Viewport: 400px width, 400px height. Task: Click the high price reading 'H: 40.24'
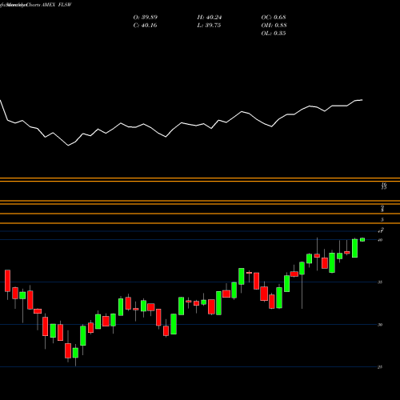coord(210,18)
